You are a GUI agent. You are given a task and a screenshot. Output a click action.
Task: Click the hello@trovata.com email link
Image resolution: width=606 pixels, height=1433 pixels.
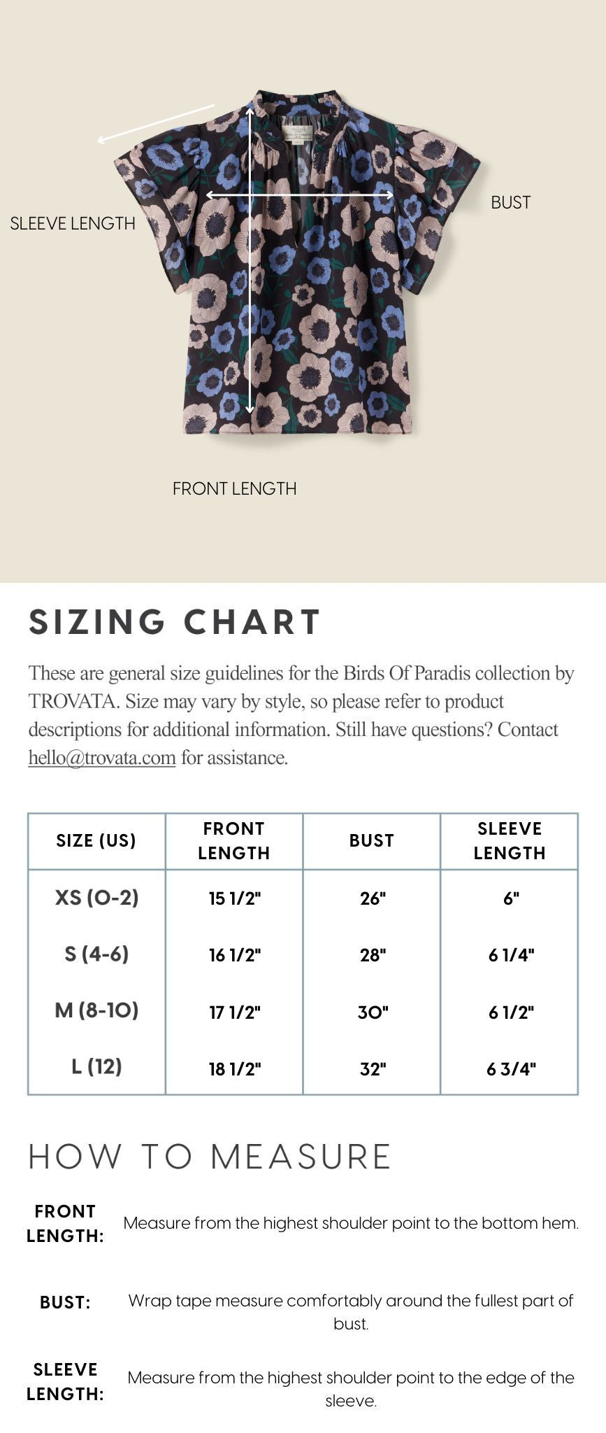click(x=101, y=758)
